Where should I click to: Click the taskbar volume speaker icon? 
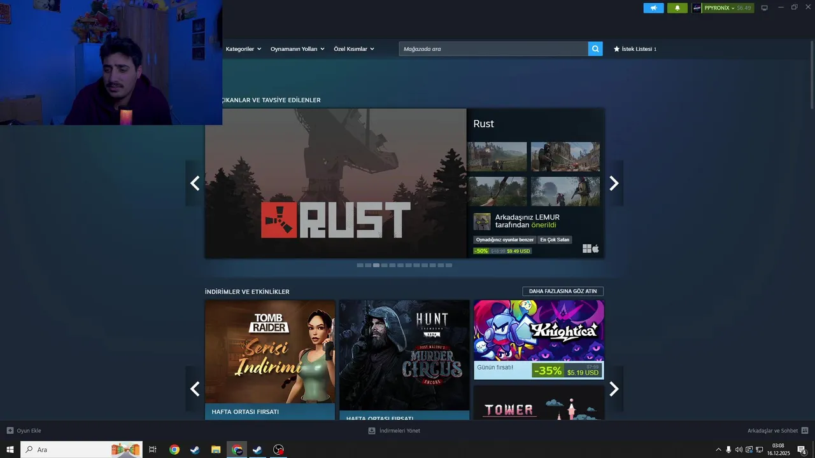coord(739,450)
